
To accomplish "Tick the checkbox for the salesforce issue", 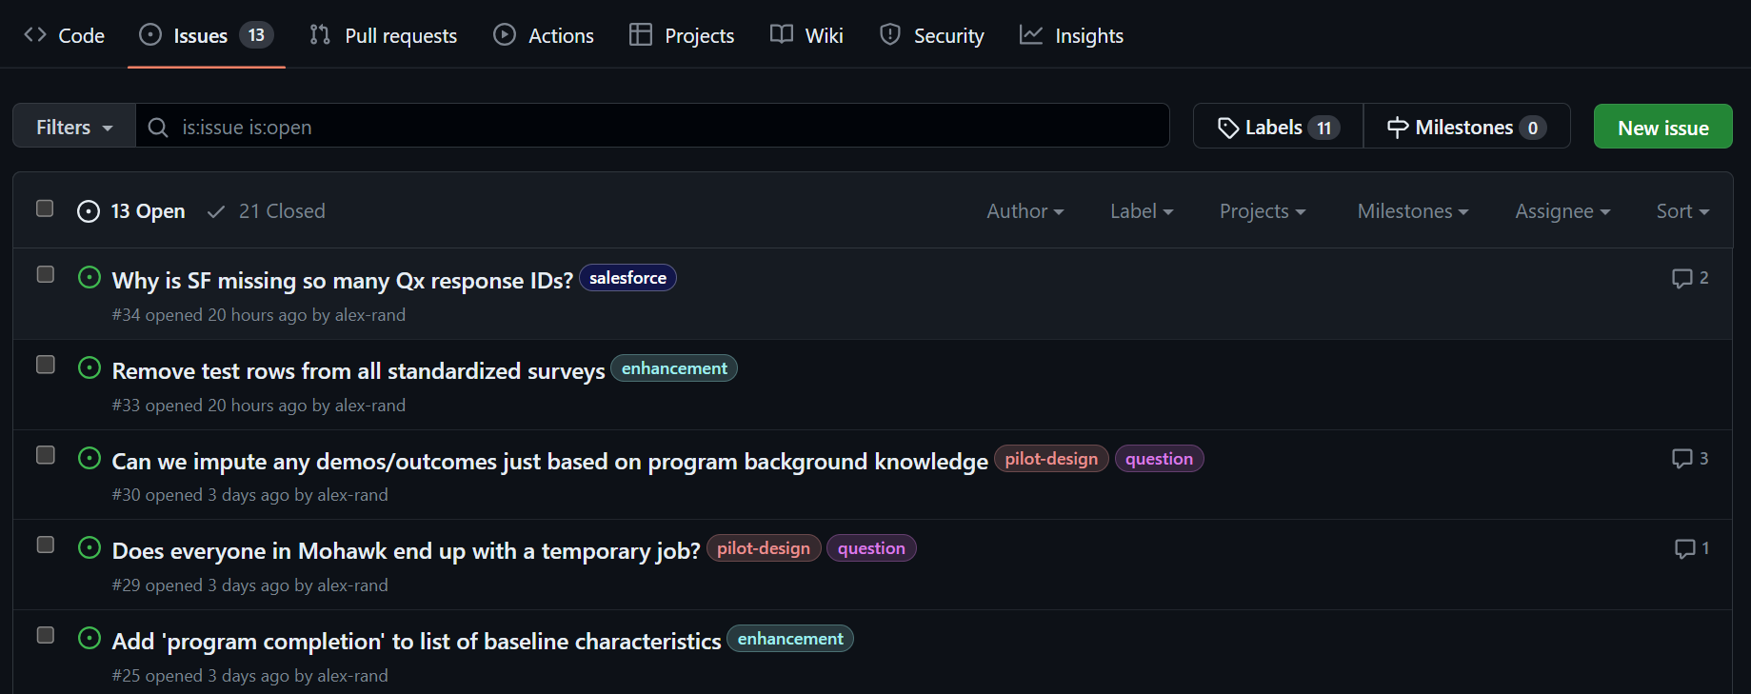I will pyautogui.click(x=45, y=274).
